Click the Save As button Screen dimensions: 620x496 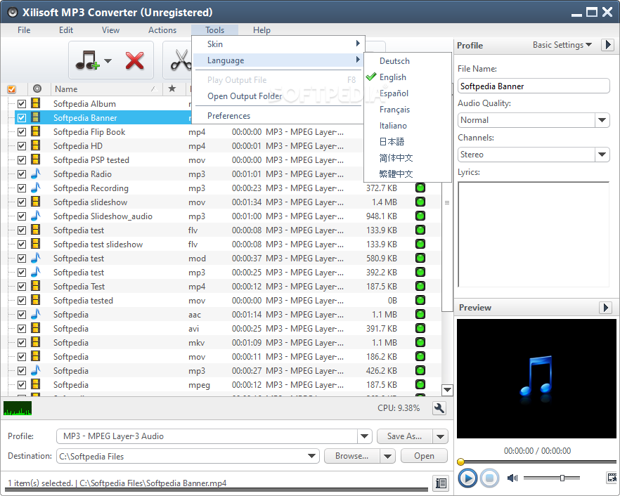pyautogui.click(x=404, y=436)
